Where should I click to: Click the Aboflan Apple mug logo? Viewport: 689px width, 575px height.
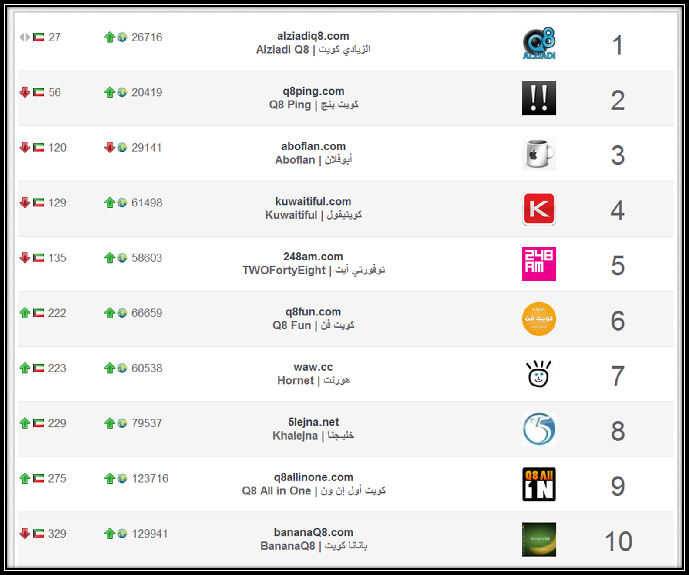[539, 153]
